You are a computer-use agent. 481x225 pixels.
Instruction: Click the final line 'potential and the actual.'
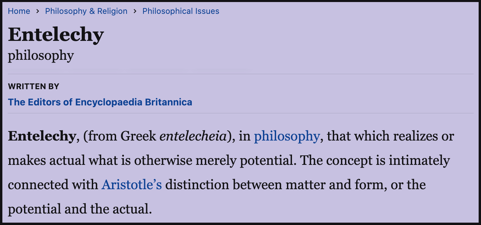tap(80, 209)
